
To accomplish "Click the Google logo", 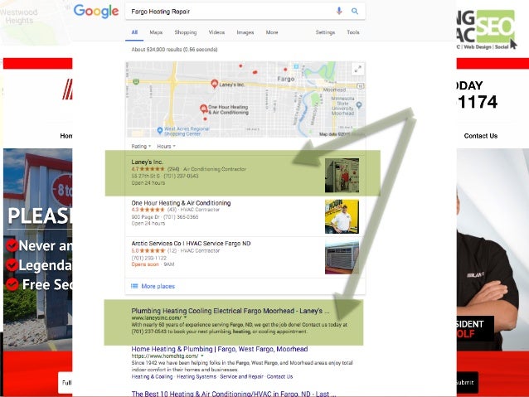I will [x=96, y=11].
